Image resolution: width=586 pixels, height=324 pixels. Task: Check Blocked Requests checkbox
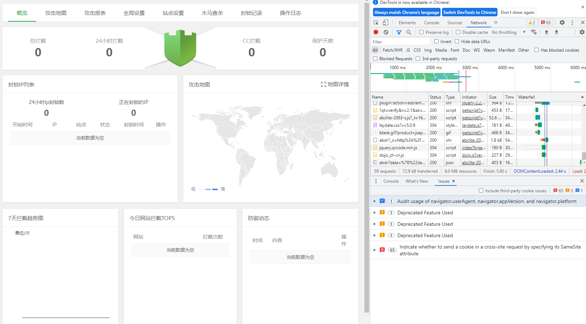click(375, 58)
